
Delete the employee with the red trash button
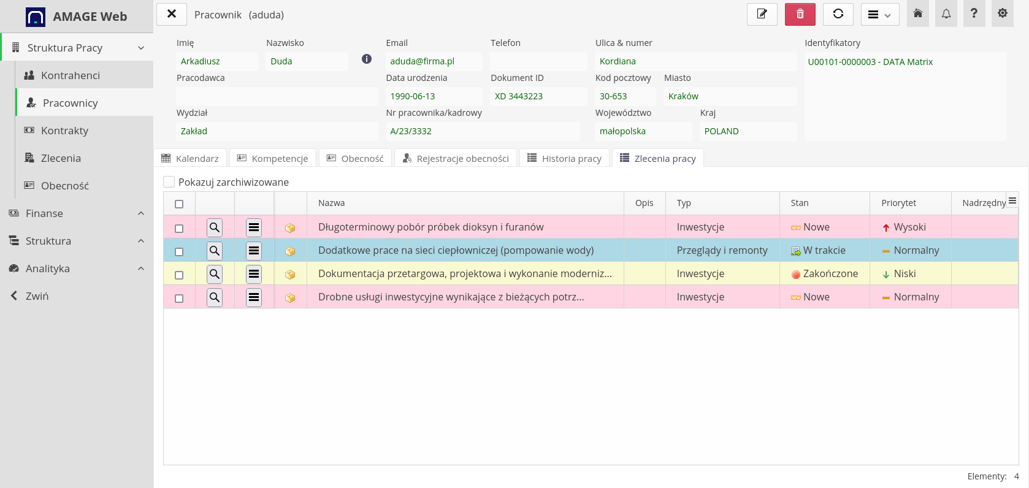(x=800, y=14)
